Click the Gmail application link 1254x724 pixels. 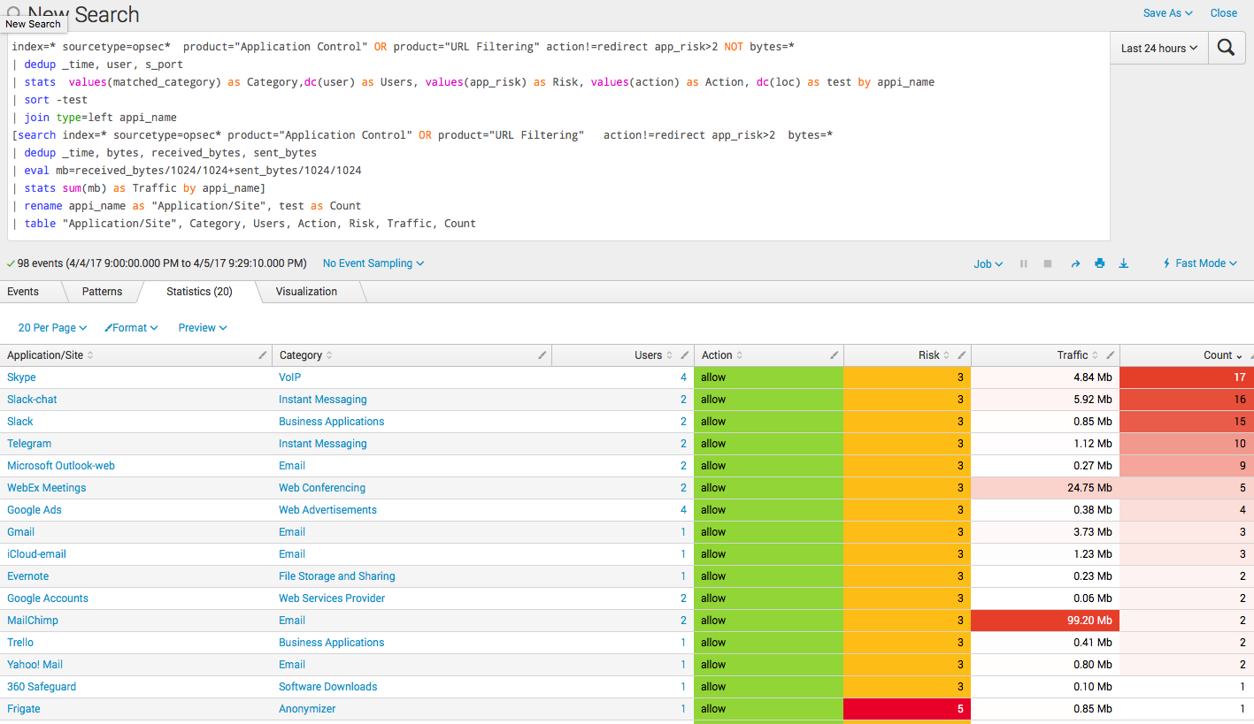pyautogui.click(x=20, y=532)
